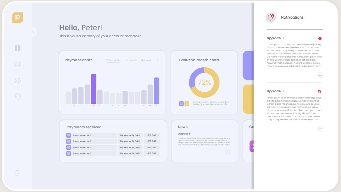341x192 pixels.
Task: Click the yellow P logo icon
Action: click(18, 17)
